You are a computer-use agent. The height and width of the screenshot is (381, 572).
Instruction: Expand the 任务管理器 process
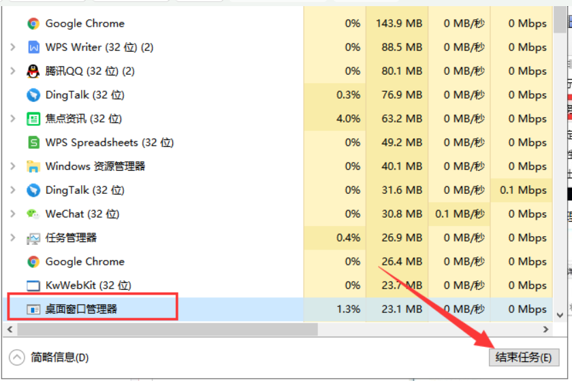13,238
